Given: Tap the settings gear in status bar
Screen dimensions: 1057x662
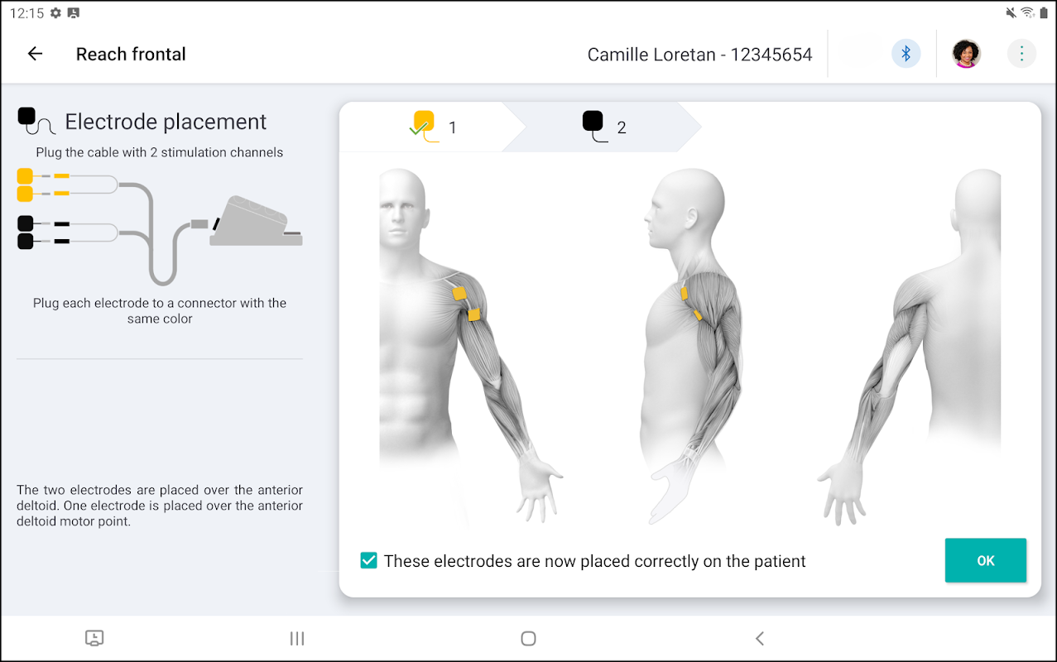Looking at the screenshot, I should pos(55,12).
